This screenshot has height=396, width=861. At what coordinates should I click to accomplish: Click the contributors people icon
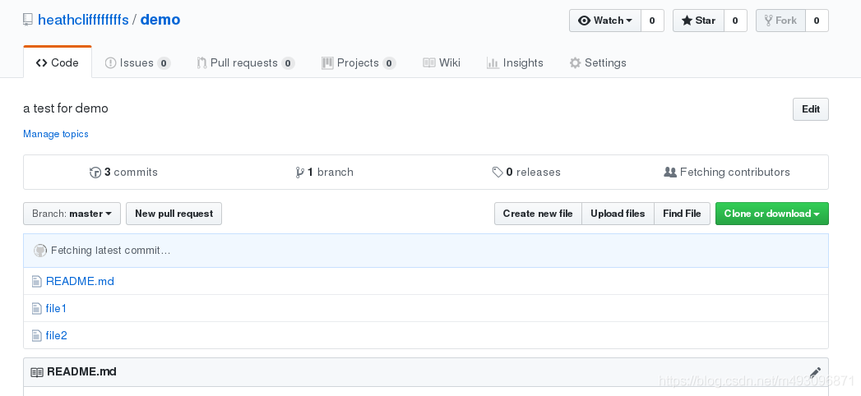tap(670, 173)
